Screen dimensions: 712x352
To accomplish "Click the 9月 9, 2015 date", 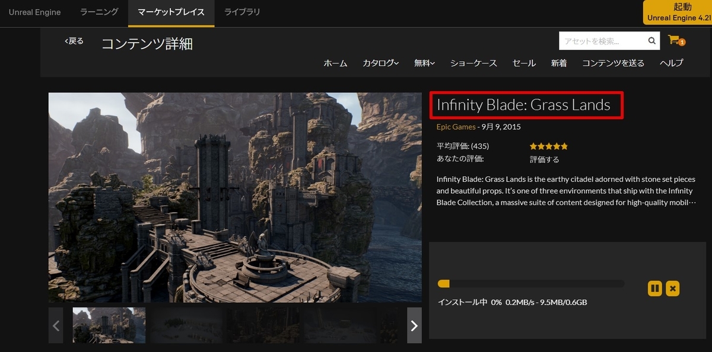I will 501,126.
